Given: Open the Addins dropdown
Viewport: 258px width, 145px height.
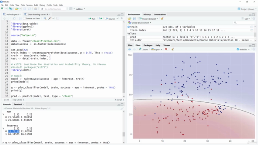Looking at the screenshot, I should click(81, 9).
